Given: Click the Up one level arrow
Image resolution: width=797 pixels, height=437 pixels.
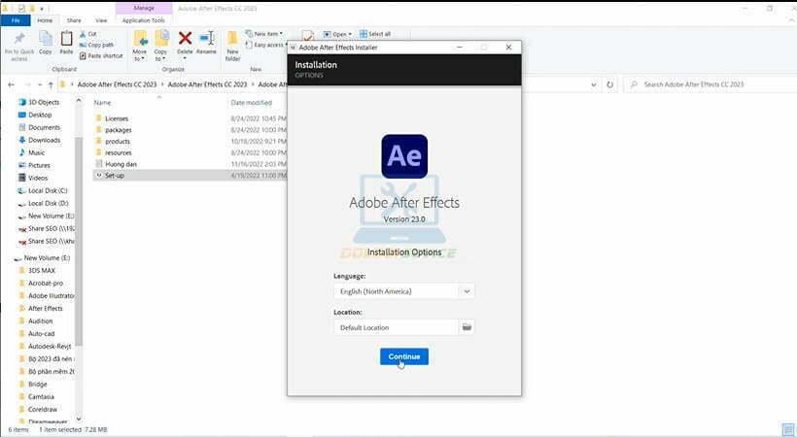Looking at the screenshot, I should (x=51, y=84).
